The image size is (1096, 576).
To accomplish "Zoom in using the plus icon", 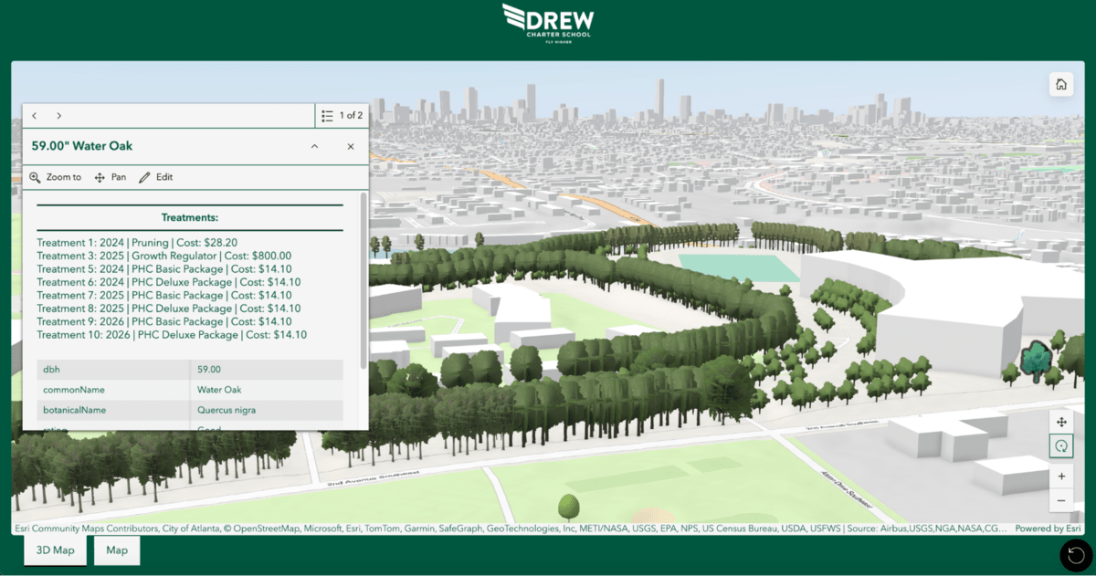I will pos(1061,476).
